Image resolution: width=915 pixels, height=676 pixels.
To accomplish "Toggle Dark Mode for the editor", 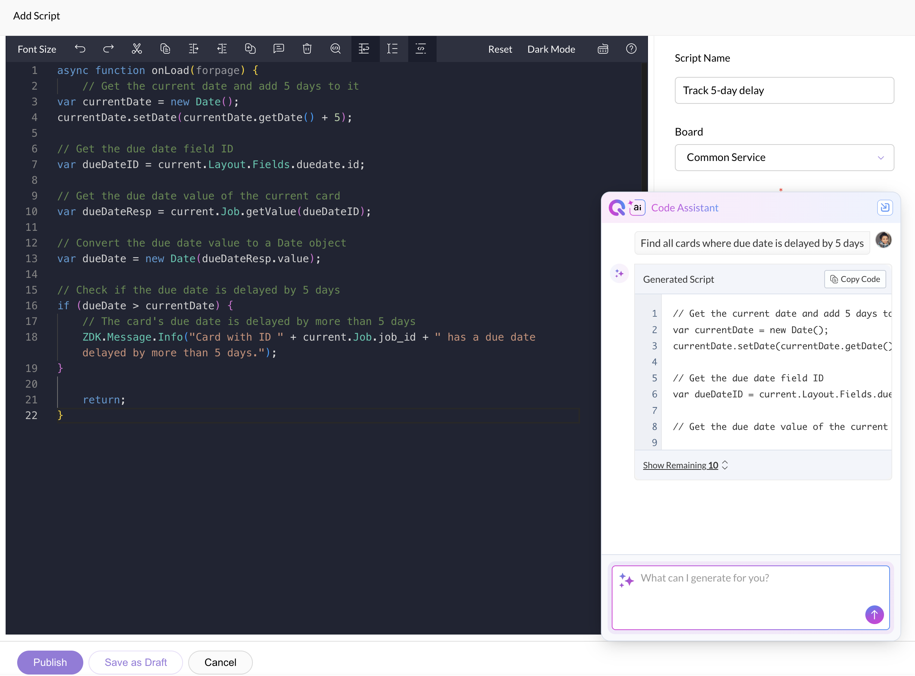I will (551, 49).
